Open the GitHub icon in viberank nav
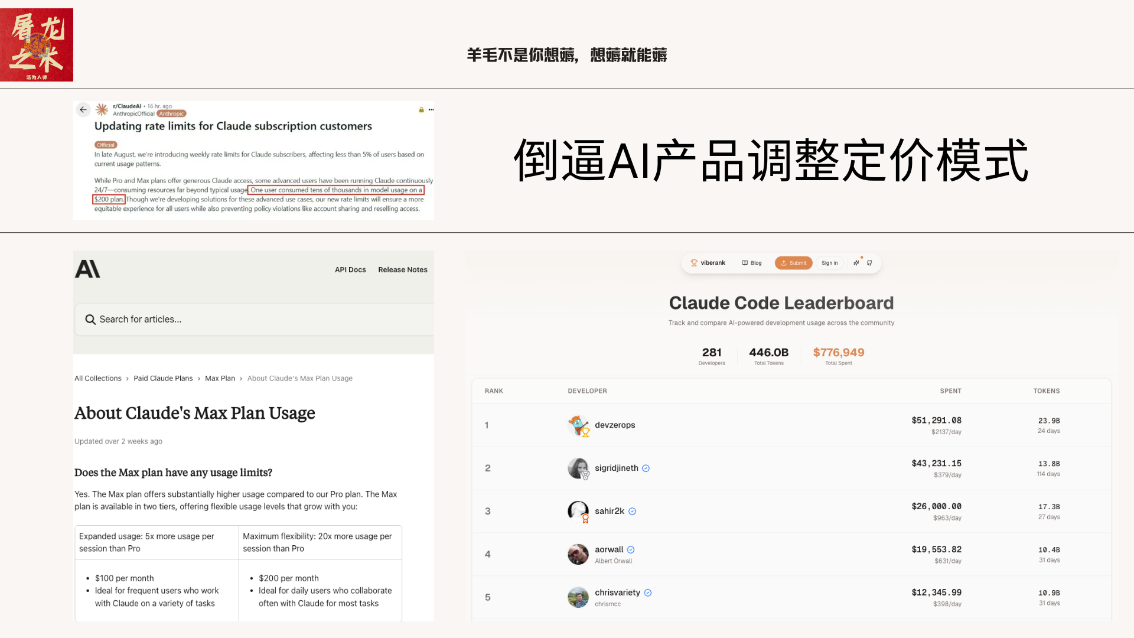This screenshot has height=638, width=1134. click(869, 263)
